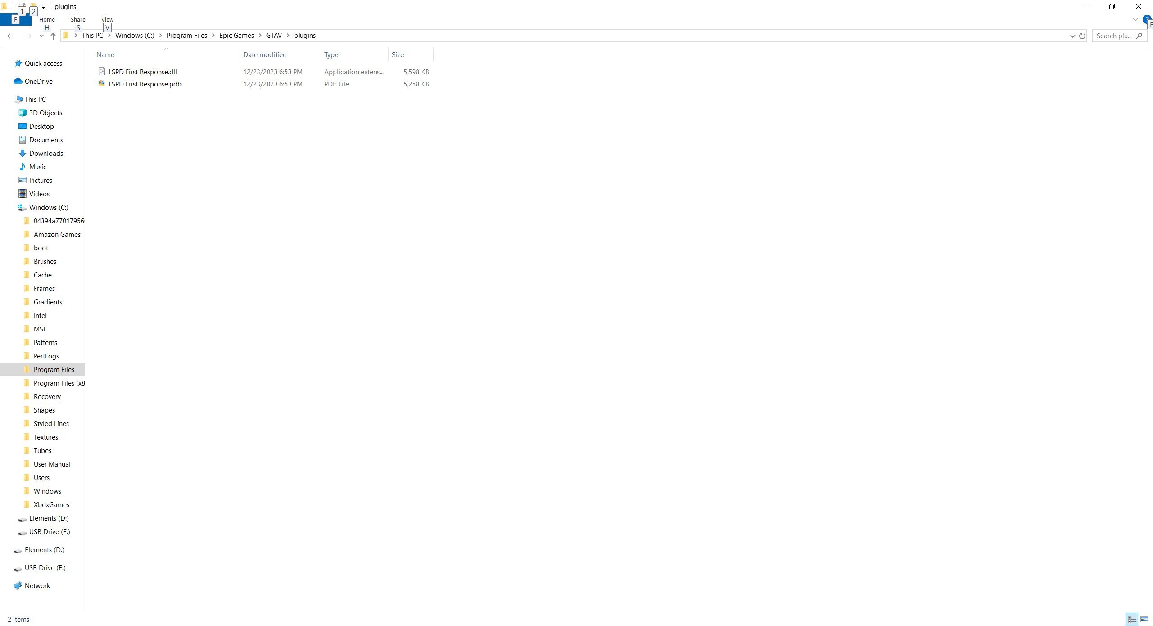
Task: Open the Help question mark icon
Action: coord(1147,19)
